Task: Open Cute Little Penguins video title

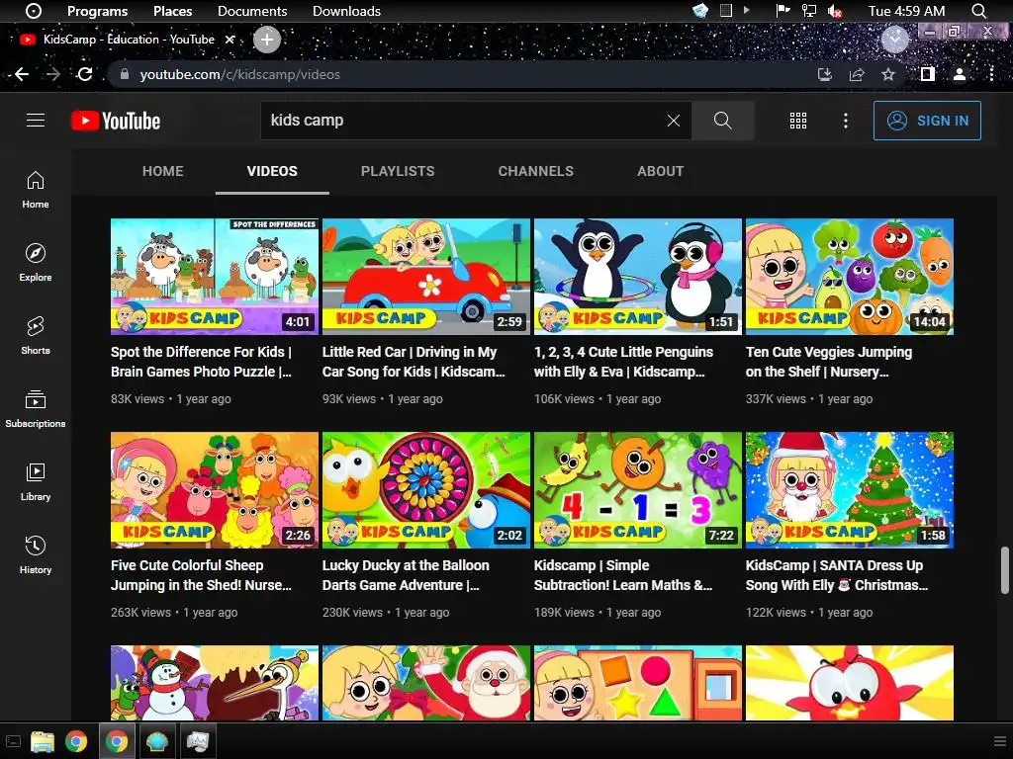Action: 623,362
